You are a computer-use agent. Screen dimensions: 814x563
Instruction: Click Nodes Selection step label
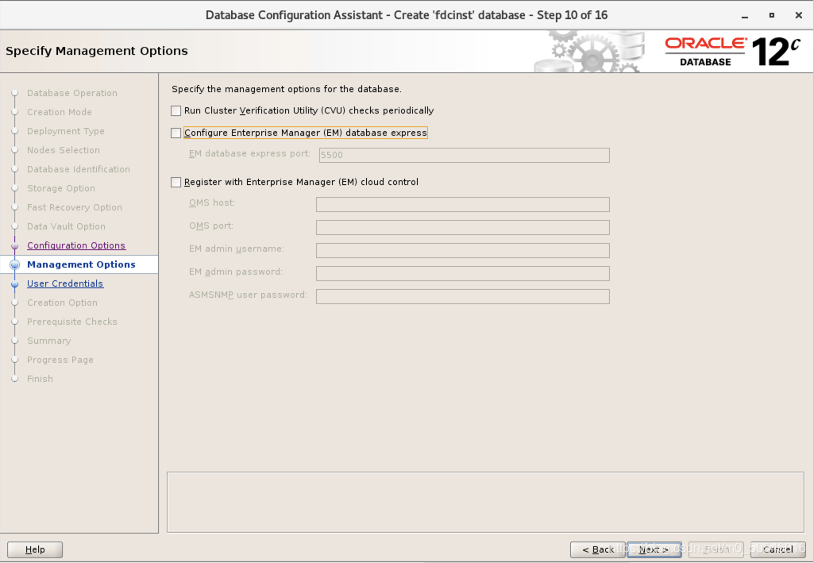click(64, 151)
